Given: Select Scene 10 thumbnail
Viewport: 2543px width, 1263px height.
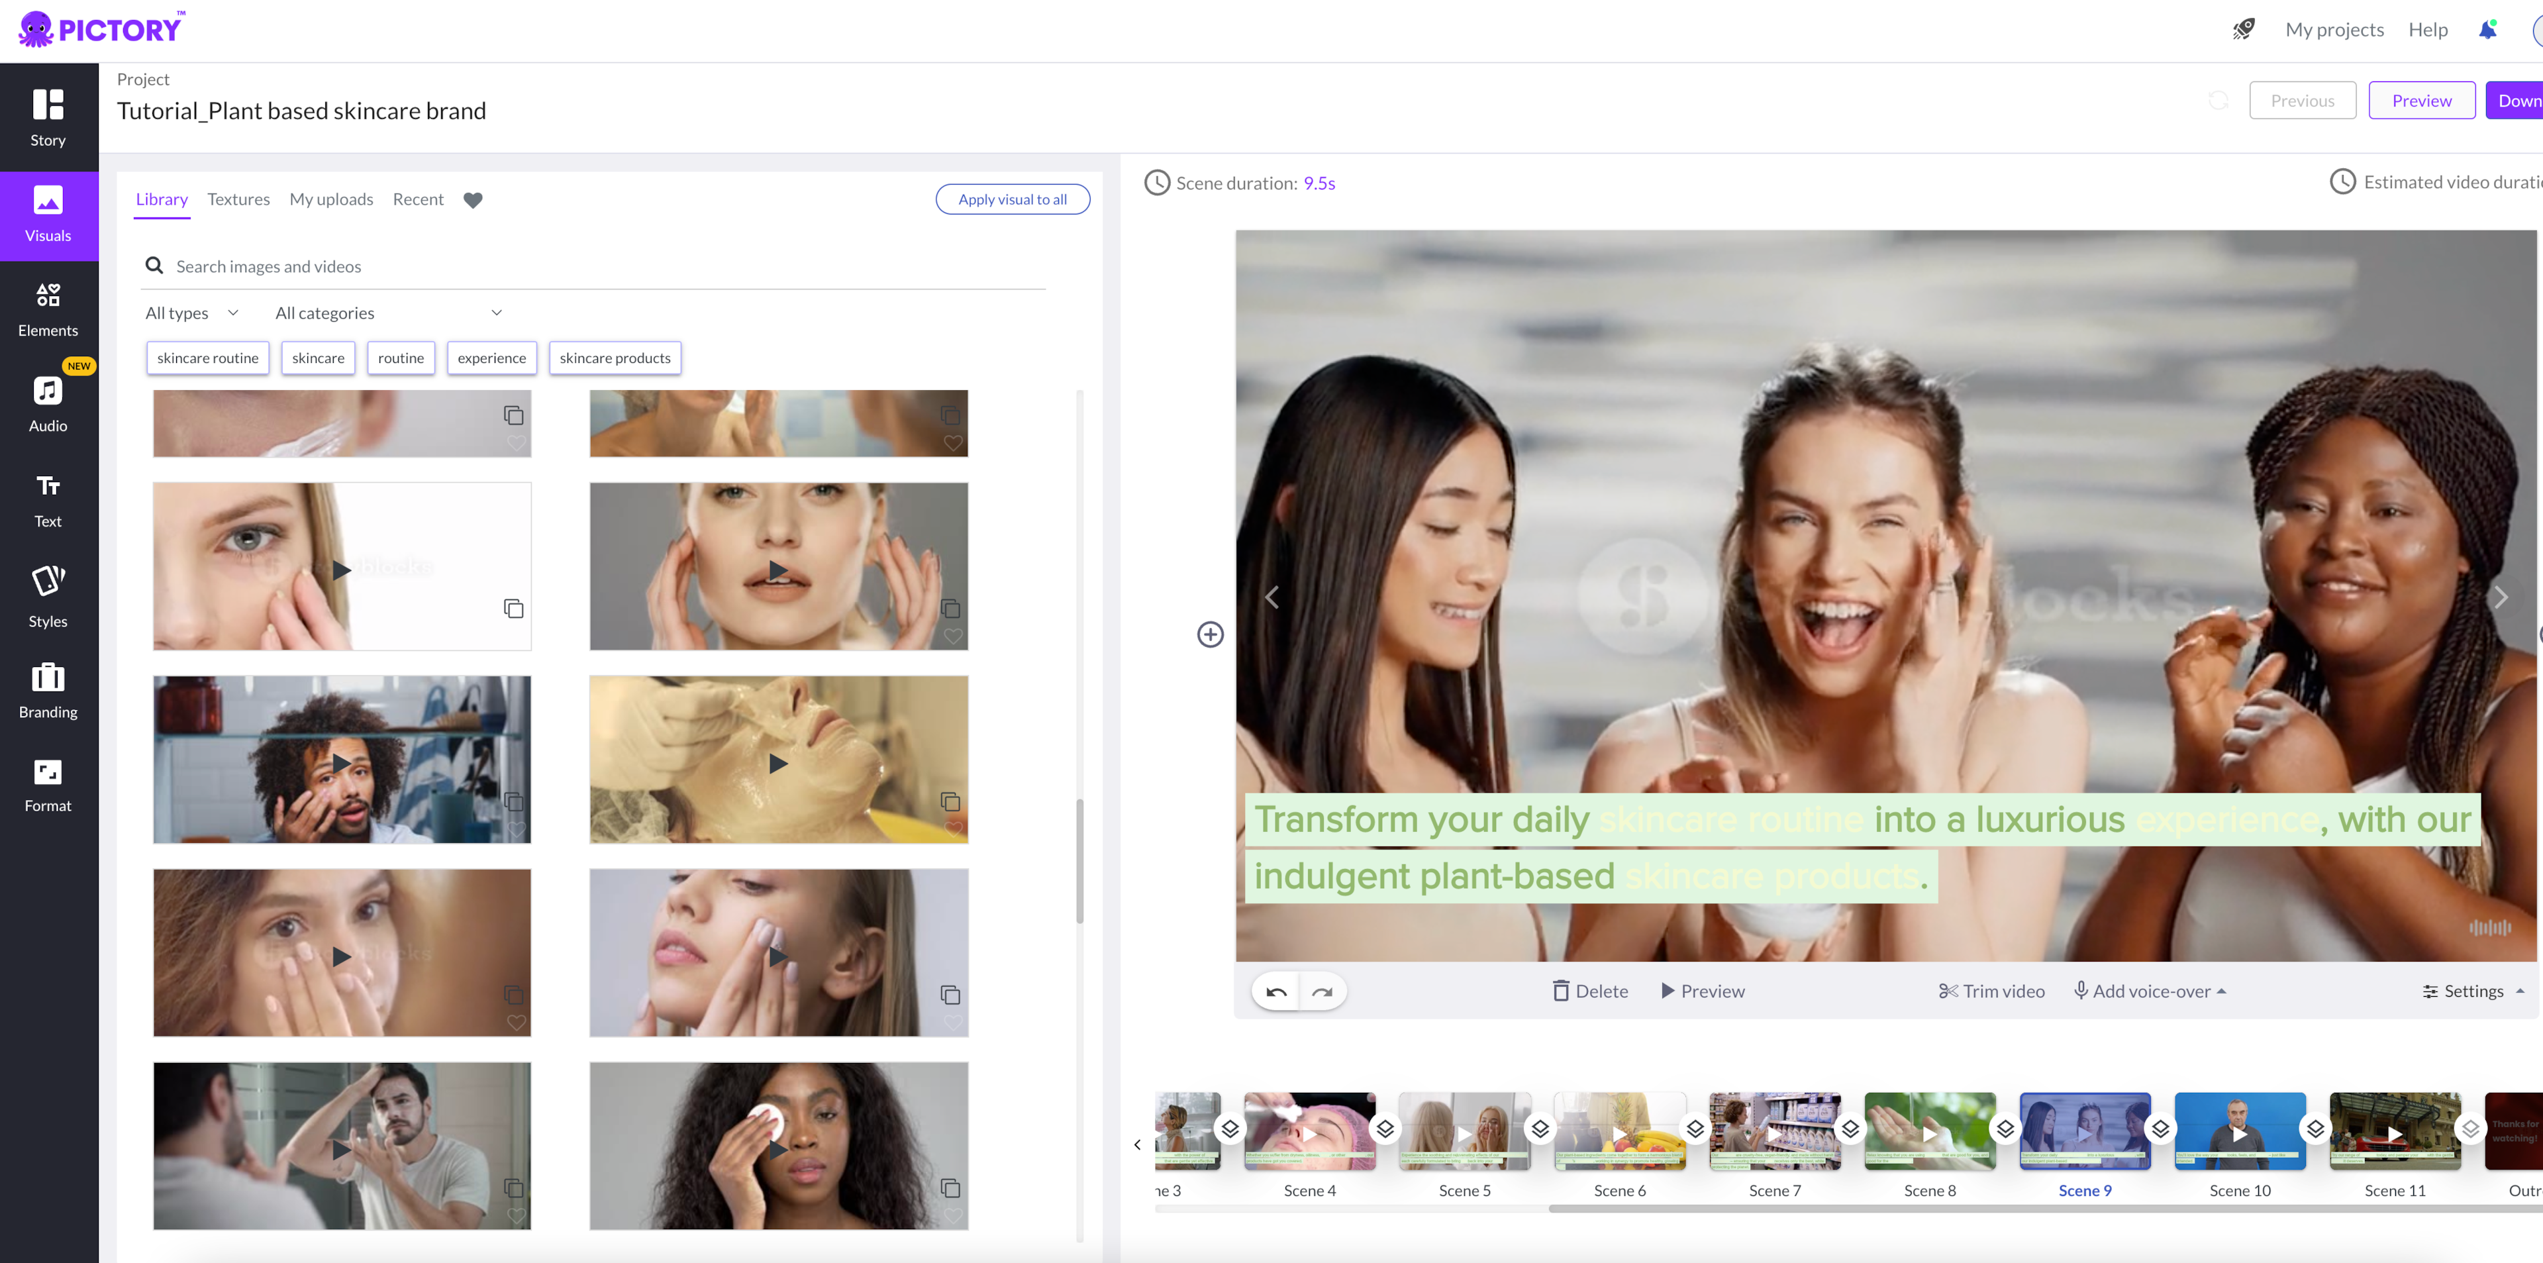Looking at the screenshot, I should tap(2239, 1131).
